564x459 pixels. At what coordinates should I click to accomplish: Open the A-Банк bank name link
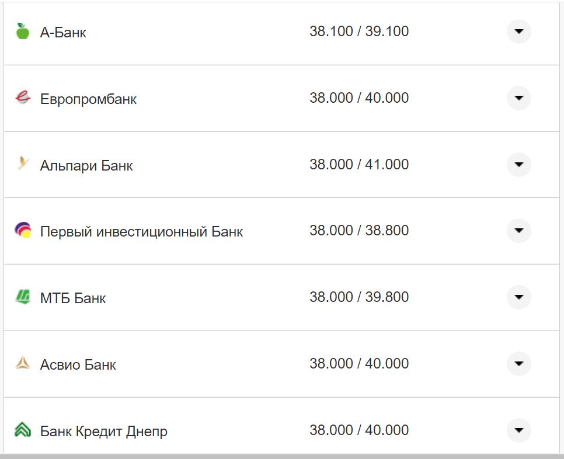(63, 33)
